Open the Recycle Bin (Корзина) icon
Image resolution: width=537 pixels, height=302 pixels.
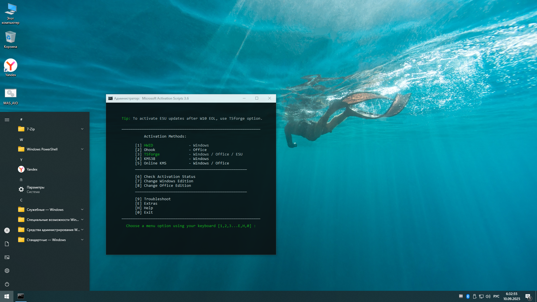point(11,39)
